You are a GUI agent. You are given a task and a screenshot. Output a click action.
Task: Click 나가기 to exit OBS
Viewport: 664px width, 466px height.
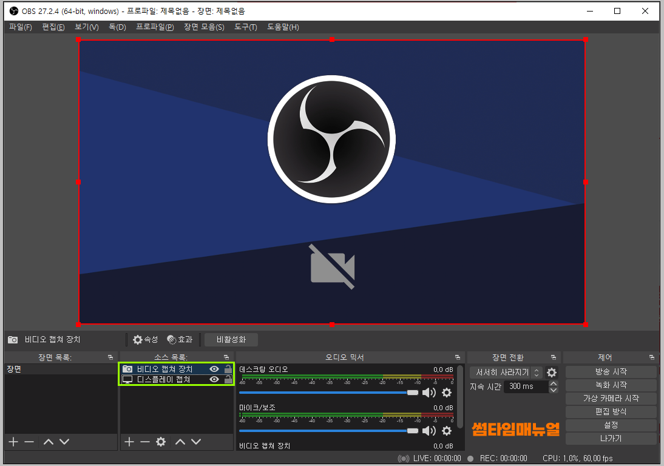point(611,439)
